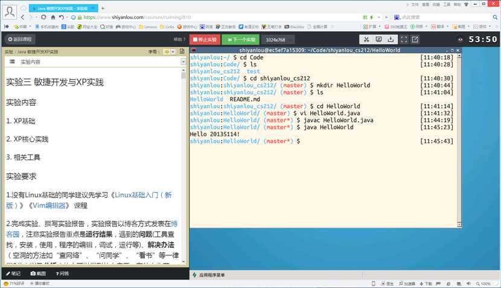This screenshot has height=288, width=501.
Task: Click the 帮助 help link
Action: pos(179,39)
